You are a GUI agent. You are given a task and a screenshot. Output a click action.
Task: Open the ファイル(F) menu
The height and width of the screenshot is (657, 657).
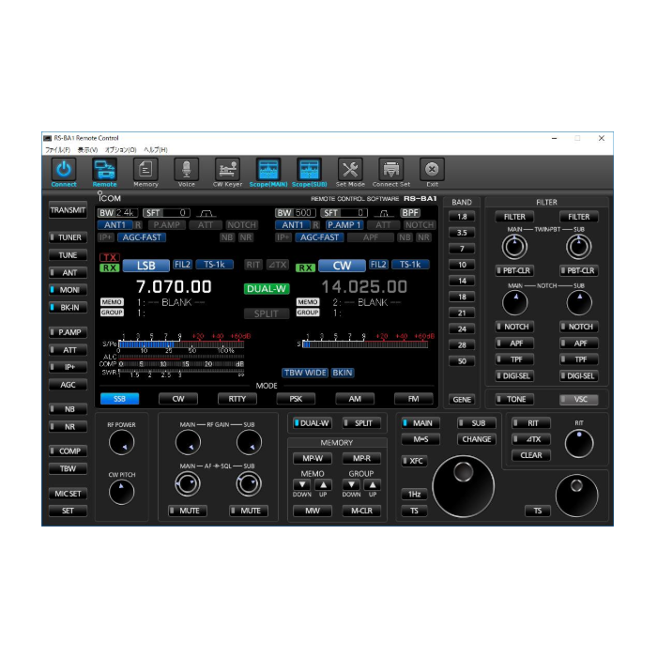[x=58, y=149]
